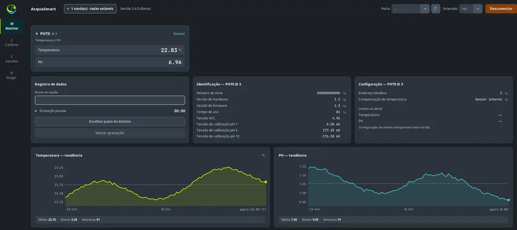Click the PH reading 6.96
Viewport: 517px width, 230px height.
(175, 62)
